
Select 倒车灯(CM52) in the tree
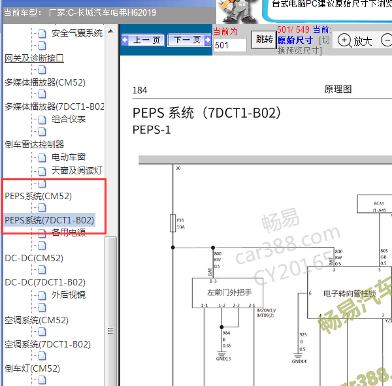click(32, 368)
